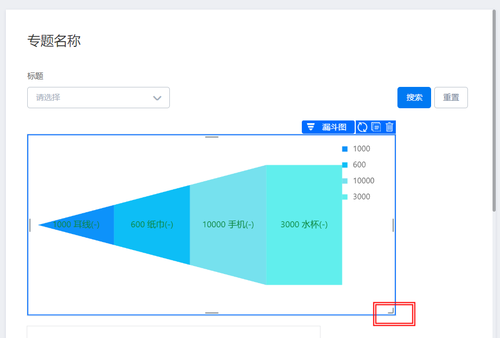Toggle the 10000 legend item
The height and width of the screenshot is (338, 500).
click(358, 180)
